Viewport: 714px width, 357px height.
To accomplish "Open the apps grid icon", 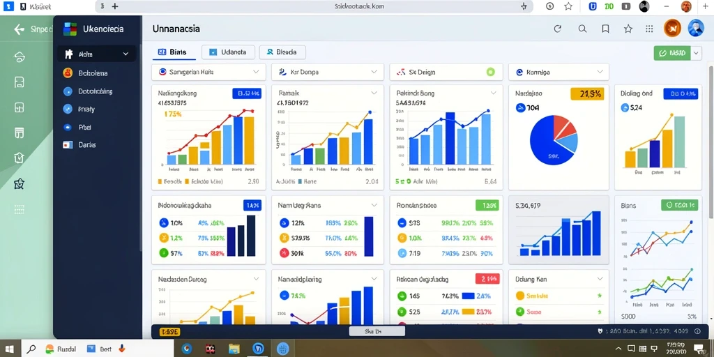I will pyautogui.click(x=649, y=29).
